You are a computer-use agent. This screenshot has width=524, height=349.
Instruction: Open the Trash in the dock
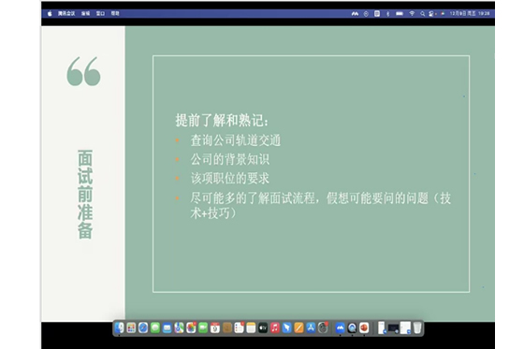click(x=417, y=327)
